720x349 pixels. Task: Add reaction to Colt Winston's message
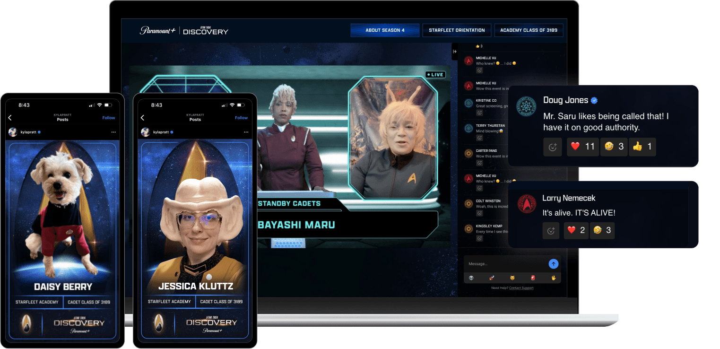pos(479,213)
